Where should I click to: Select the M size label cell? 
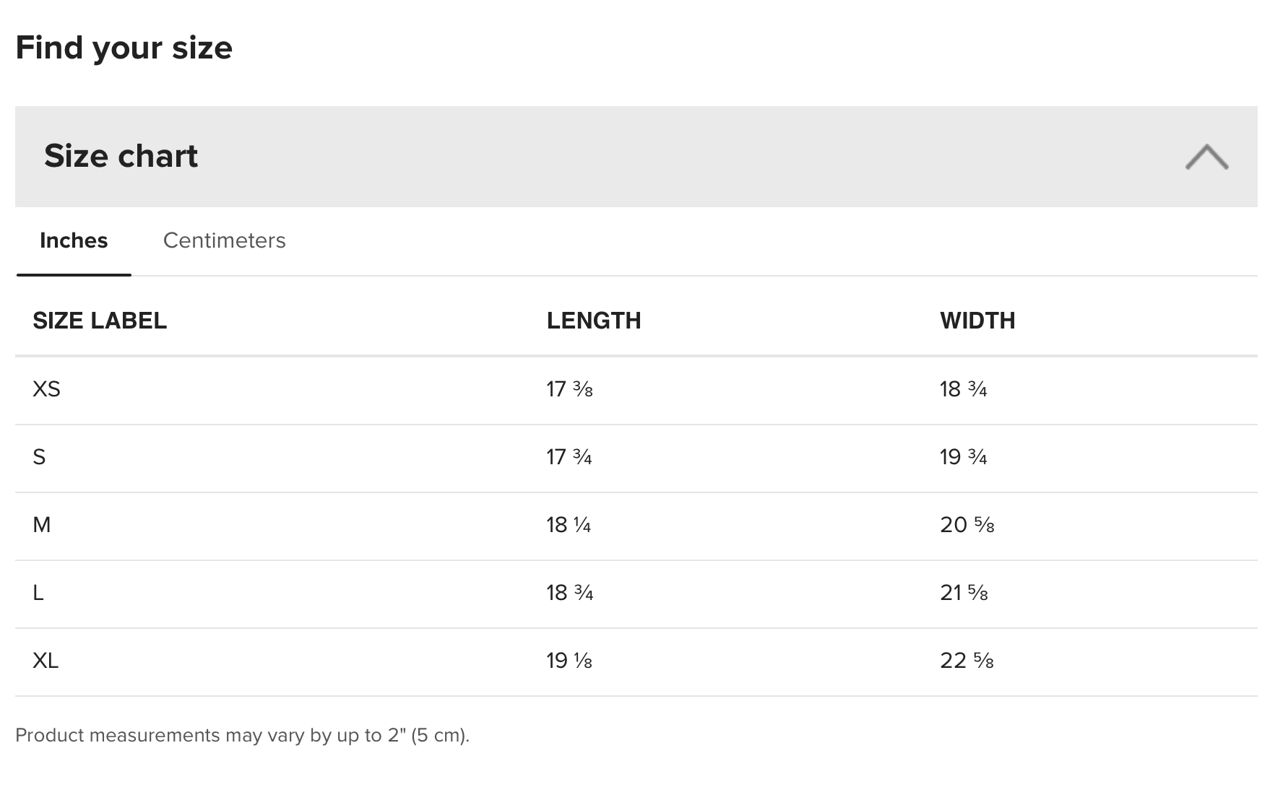tap(42, 525)
